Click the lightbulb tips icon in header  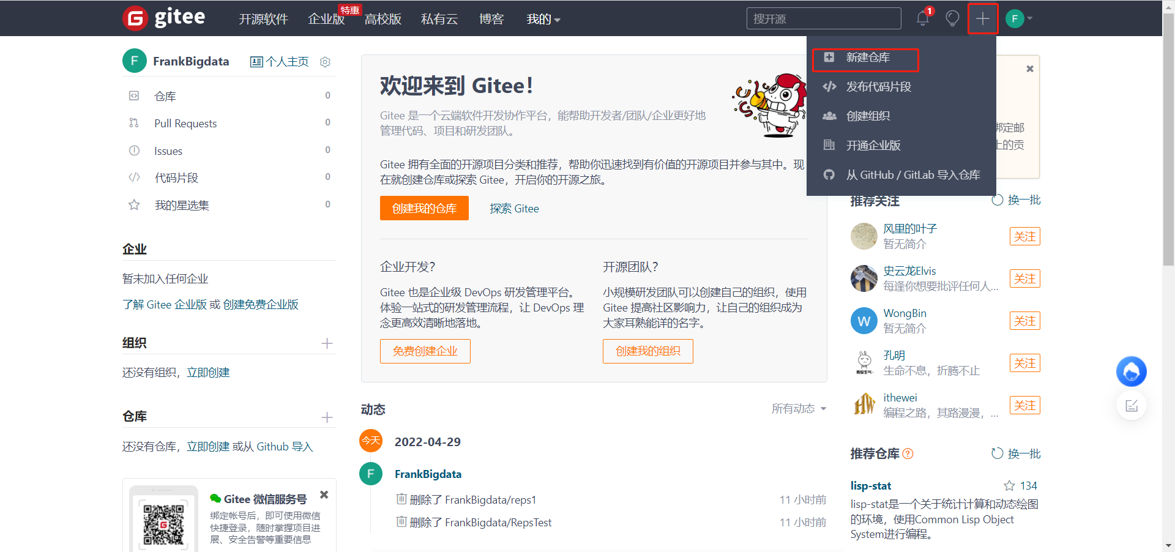tap(952, 18)
